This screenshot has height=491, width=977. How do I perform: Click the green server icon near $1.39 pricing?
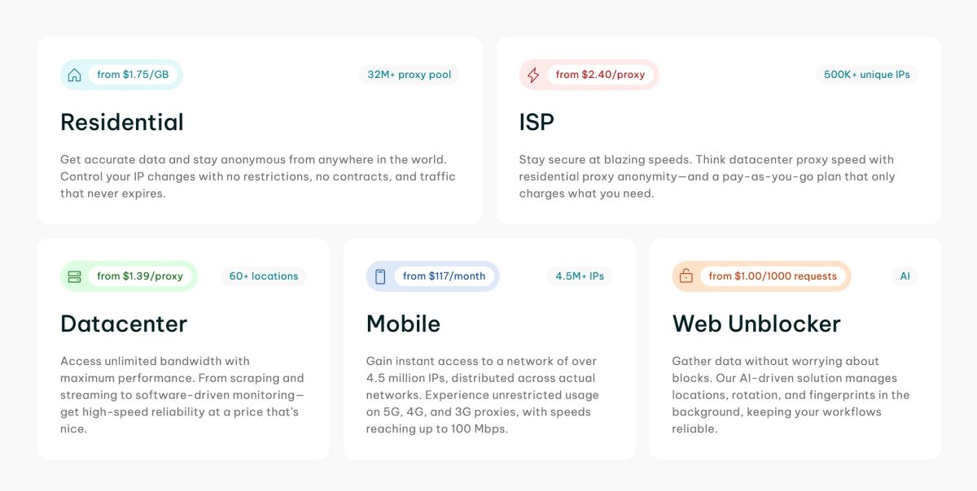click(75, 276)
